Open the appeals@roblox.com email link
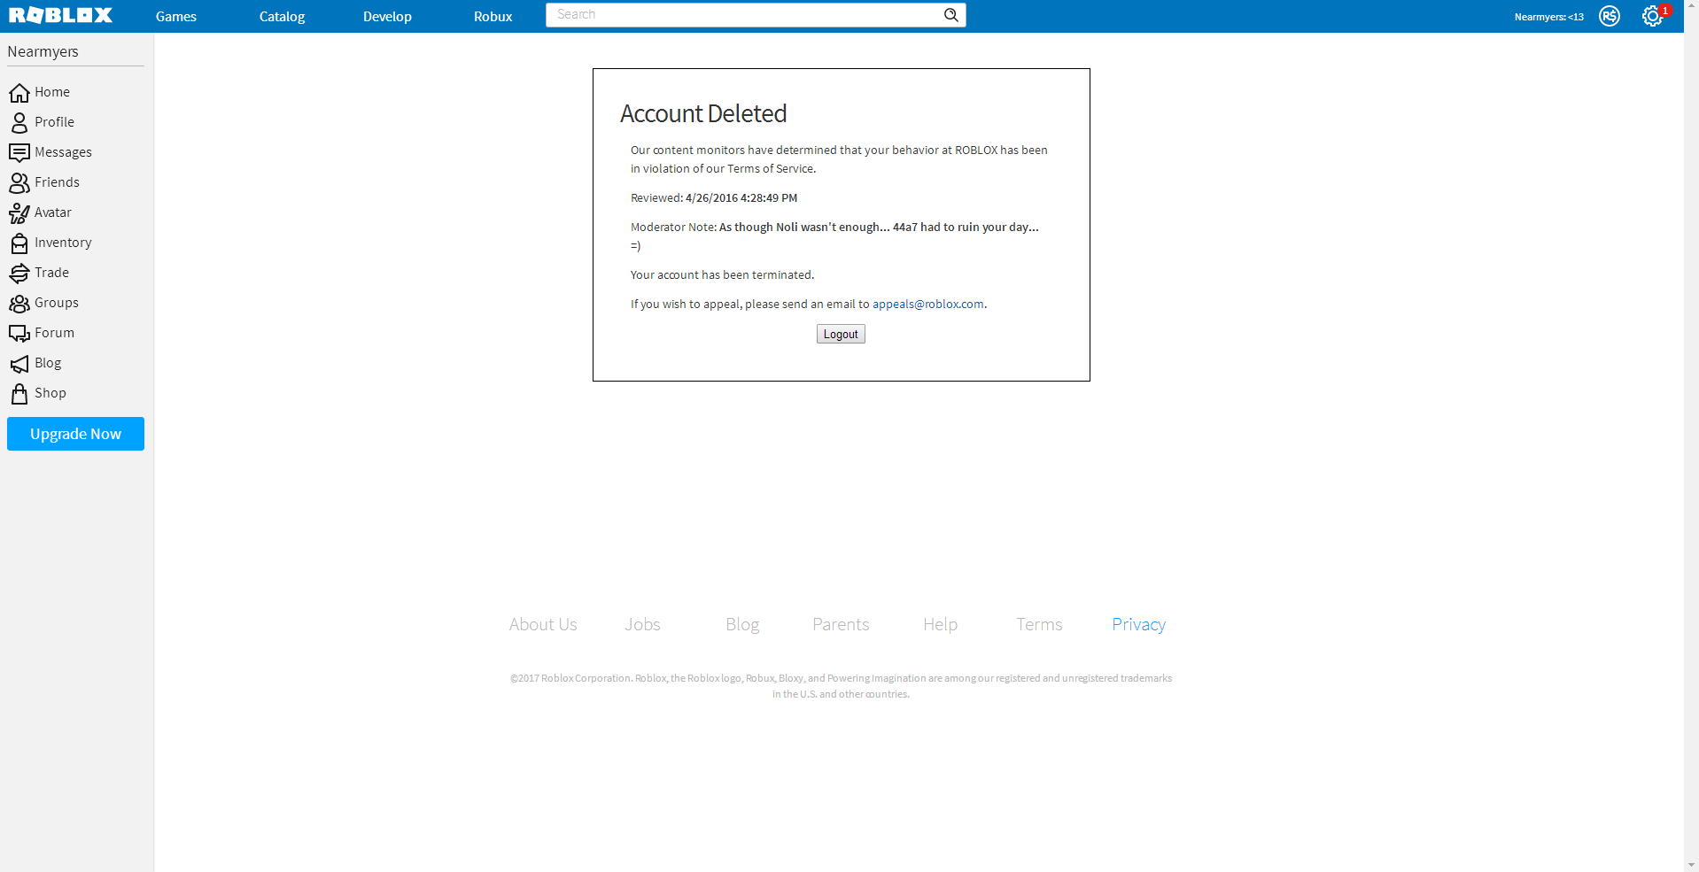Viewport: 1699px width, 872px height. point(927,305)
